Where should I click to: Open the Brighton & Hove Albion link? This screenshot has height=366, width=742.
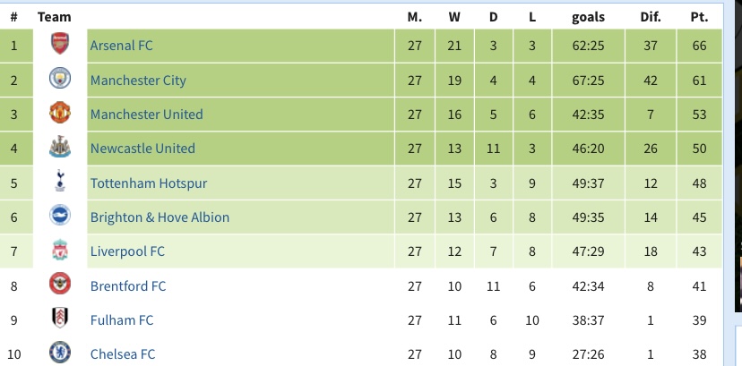pyautogui.click(x=160, y=217)
